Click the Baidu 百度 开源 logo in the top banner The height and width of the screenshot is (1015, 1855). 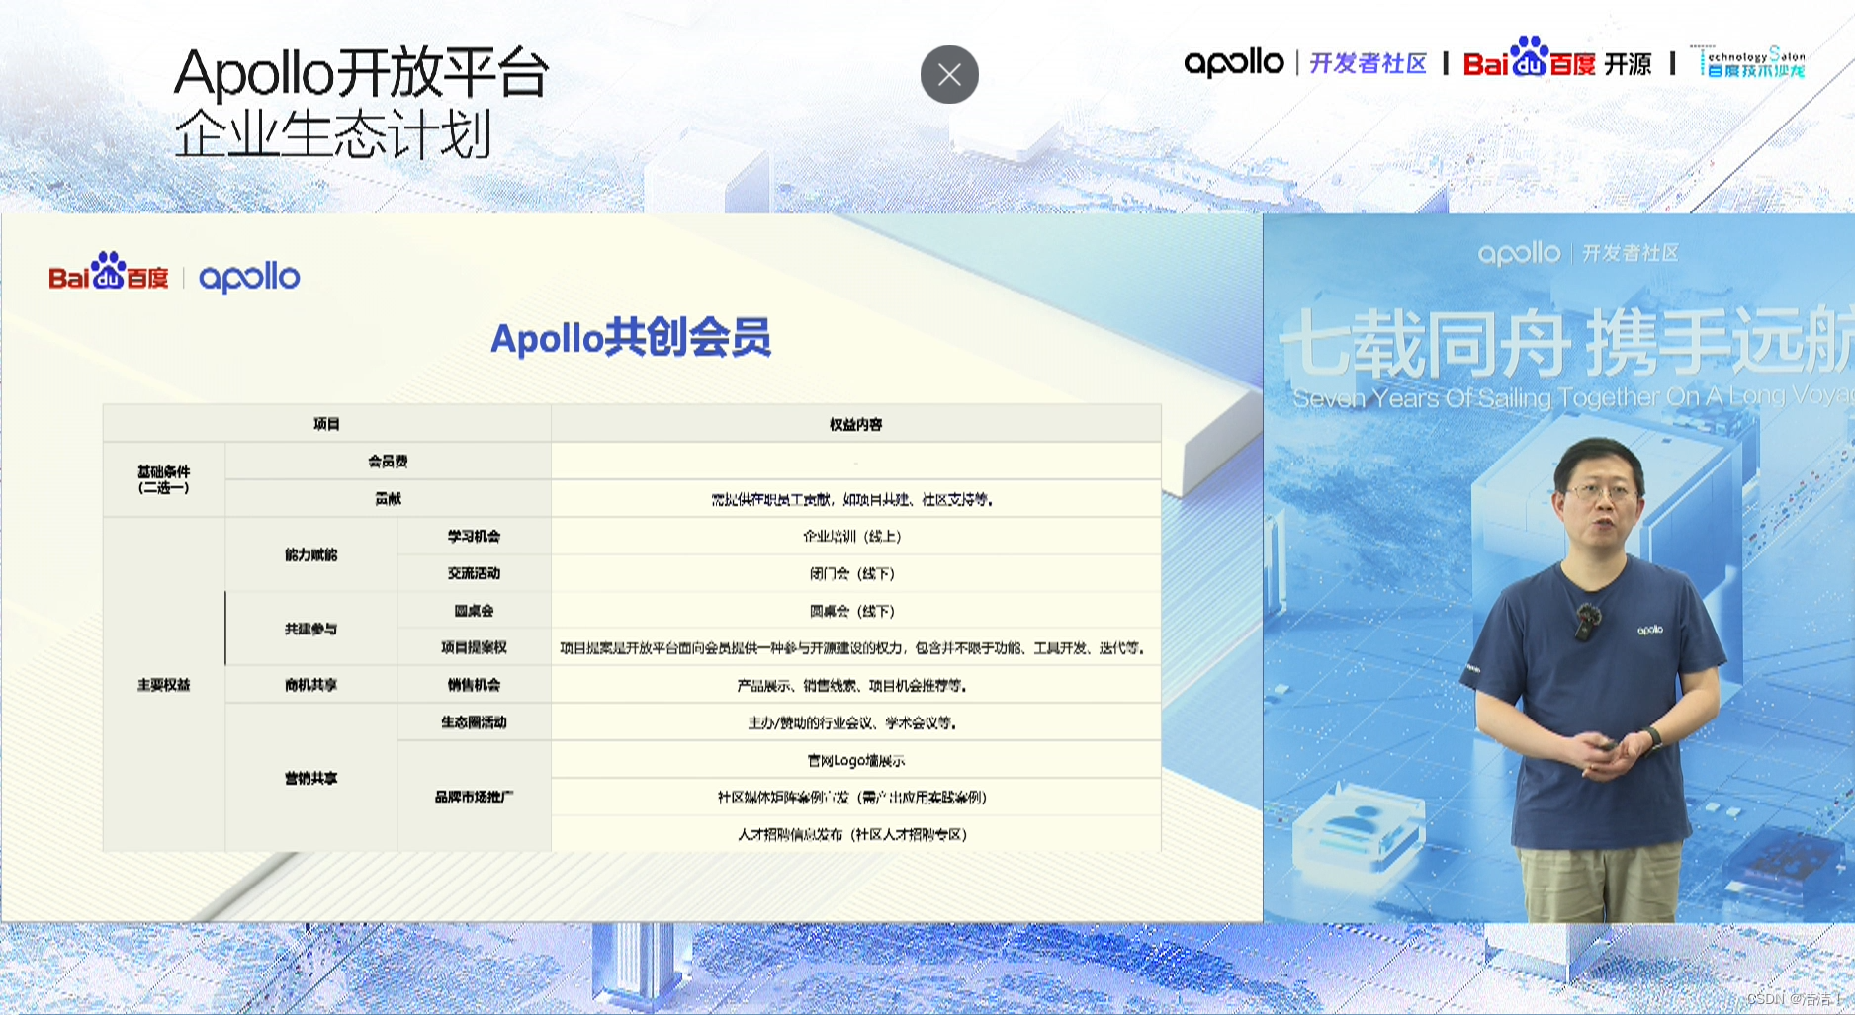coord(1557,58)
